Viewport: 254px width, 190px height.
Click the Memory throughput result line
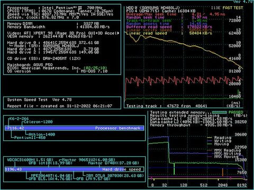(191, 125)
